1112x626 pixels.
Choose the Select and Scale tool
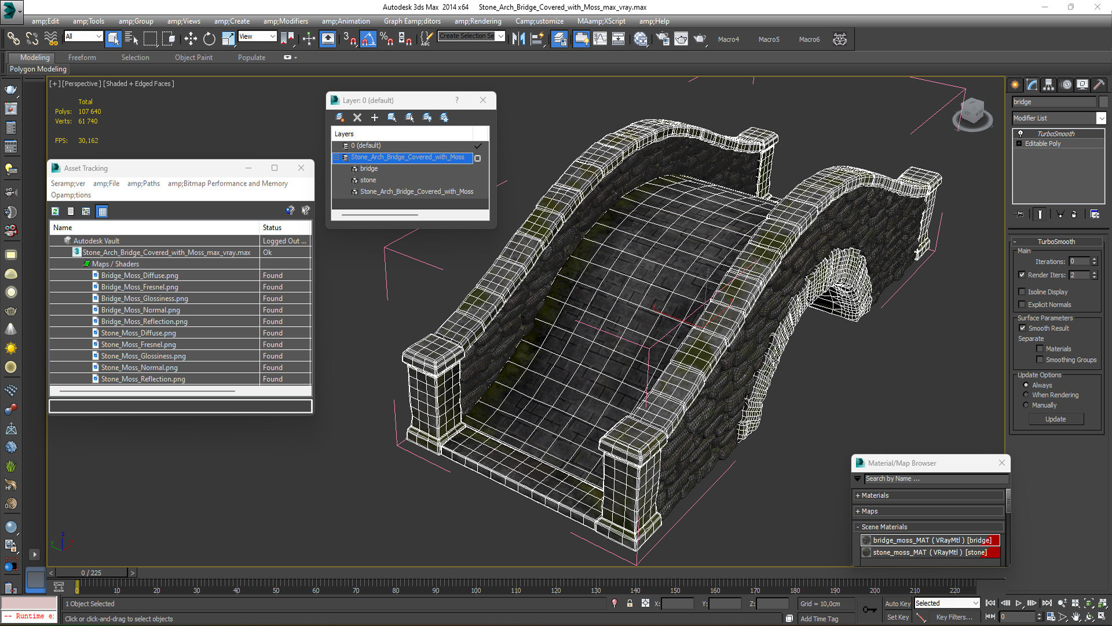coord(228,39)
